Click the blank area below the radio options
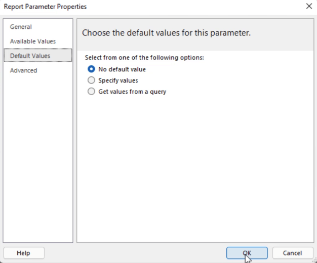The image size is (317, 263). coord(195,167)
